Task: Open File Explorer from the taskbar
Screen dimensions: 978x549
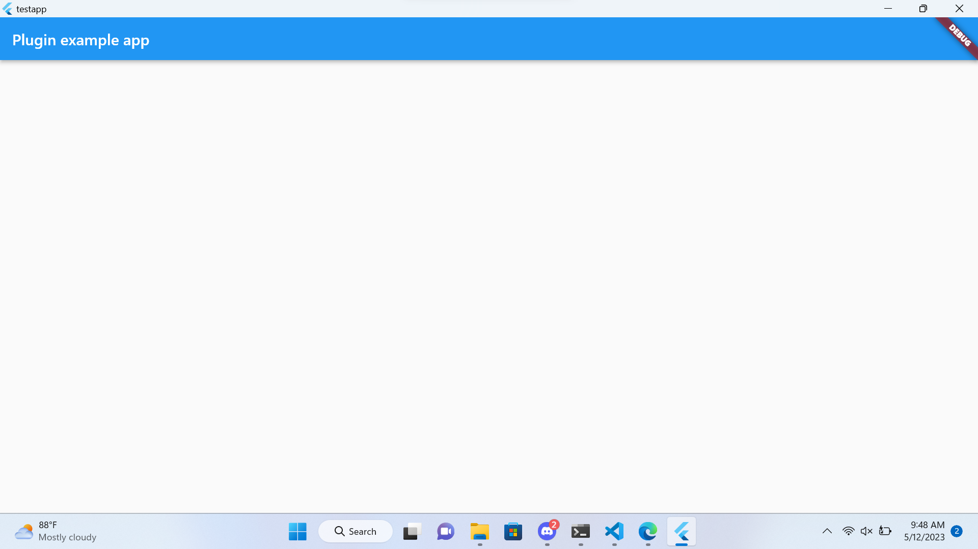Action: pos(479,531)
